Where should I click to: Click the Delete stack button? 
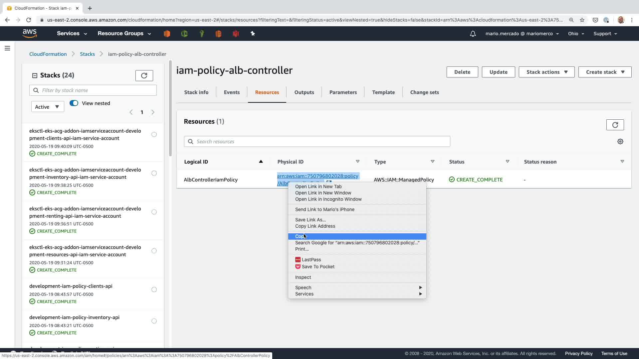click(x=462, y=72)
